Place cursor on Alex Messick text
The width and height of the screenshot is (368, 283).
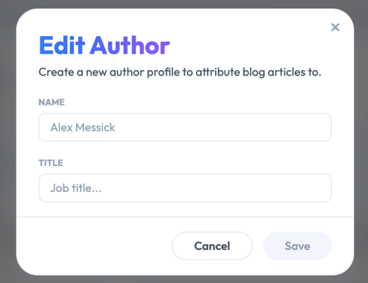(x=82, y=127)
